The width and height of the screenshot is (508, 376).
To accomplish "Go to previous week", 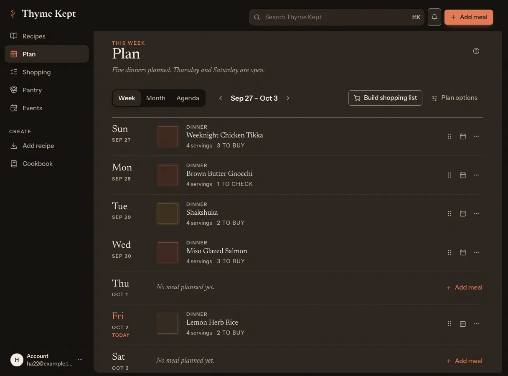I will point(221,98).
